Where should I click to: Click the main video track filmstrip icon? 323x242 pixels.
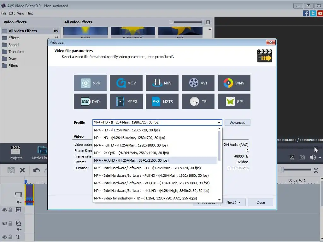pos(18,194)
